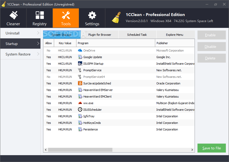Open the Cleaner section icon

13,15
